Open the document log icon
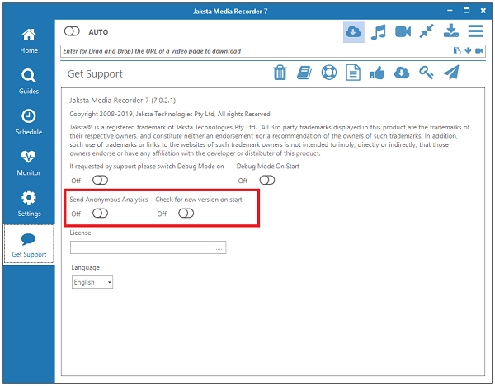 pos(353,73)
